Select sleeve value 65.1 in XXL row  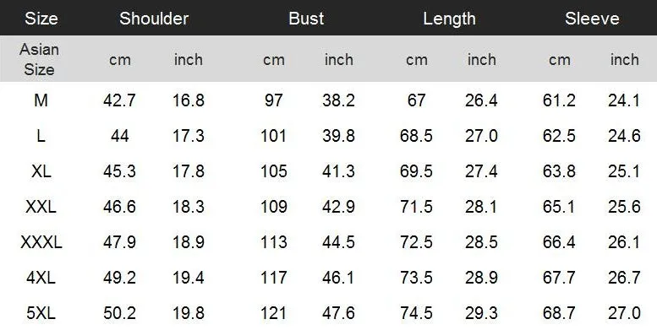[559, 207]
